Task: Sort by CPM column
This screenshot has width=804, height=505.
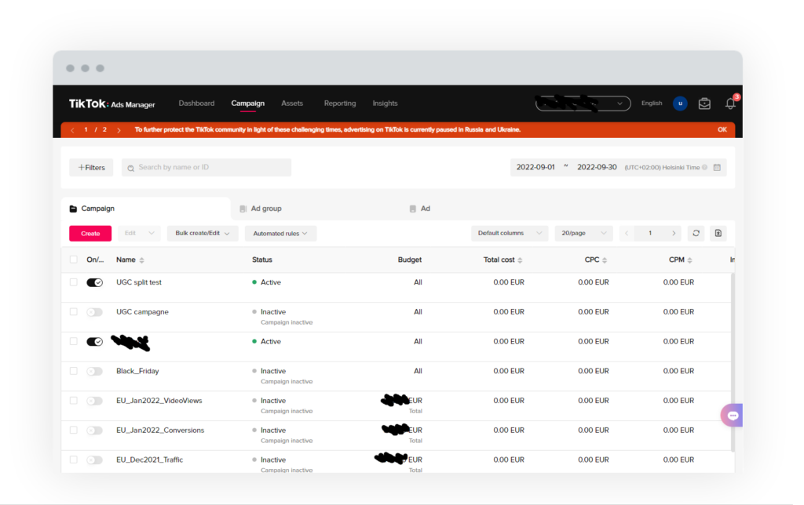Action: (689, 260)
